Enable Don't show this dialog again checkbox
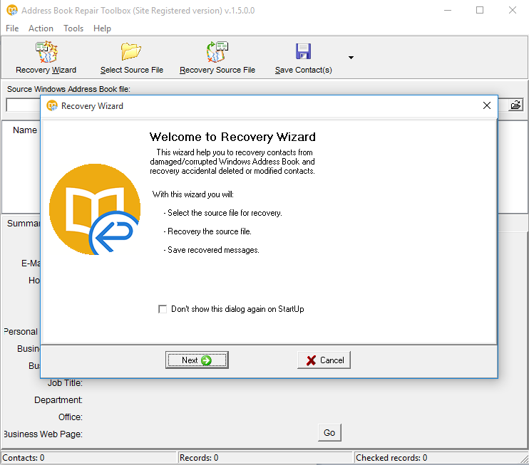The height and width of the screenshot is (465, 529). 163,309
